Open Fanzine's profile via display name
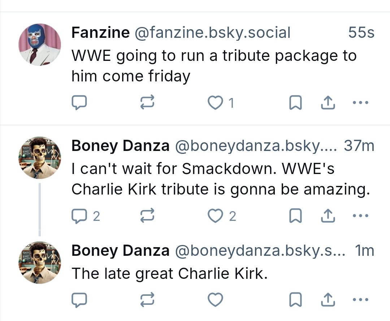The image size is (390, 321). tap(100, 33)
